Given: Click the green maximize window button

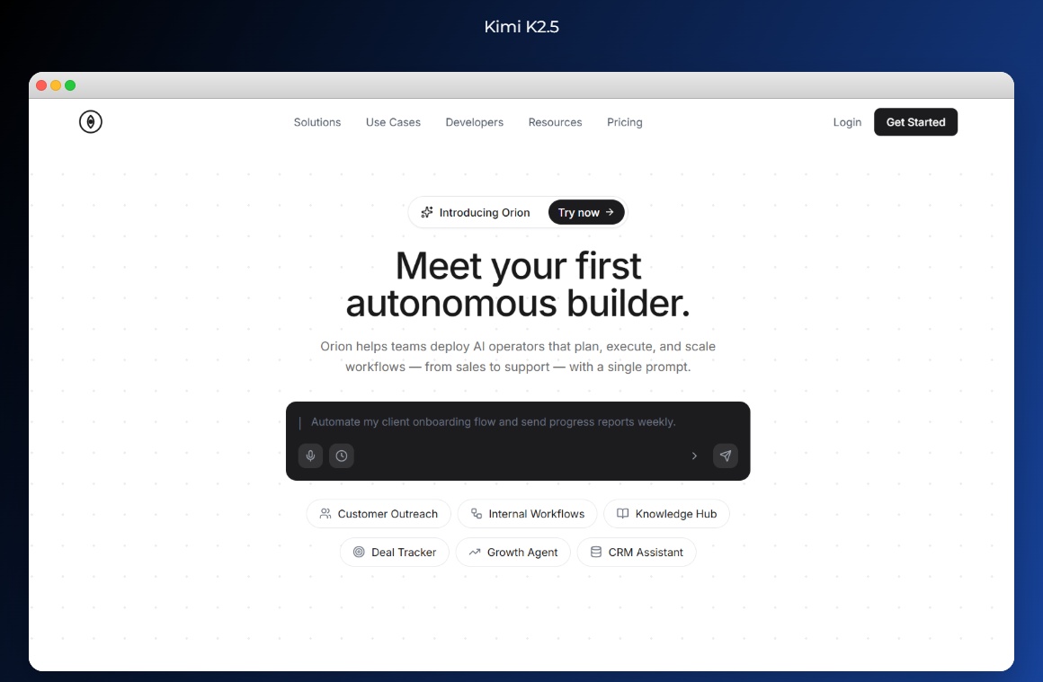Looking at the screenshot, I should point(70,85).
